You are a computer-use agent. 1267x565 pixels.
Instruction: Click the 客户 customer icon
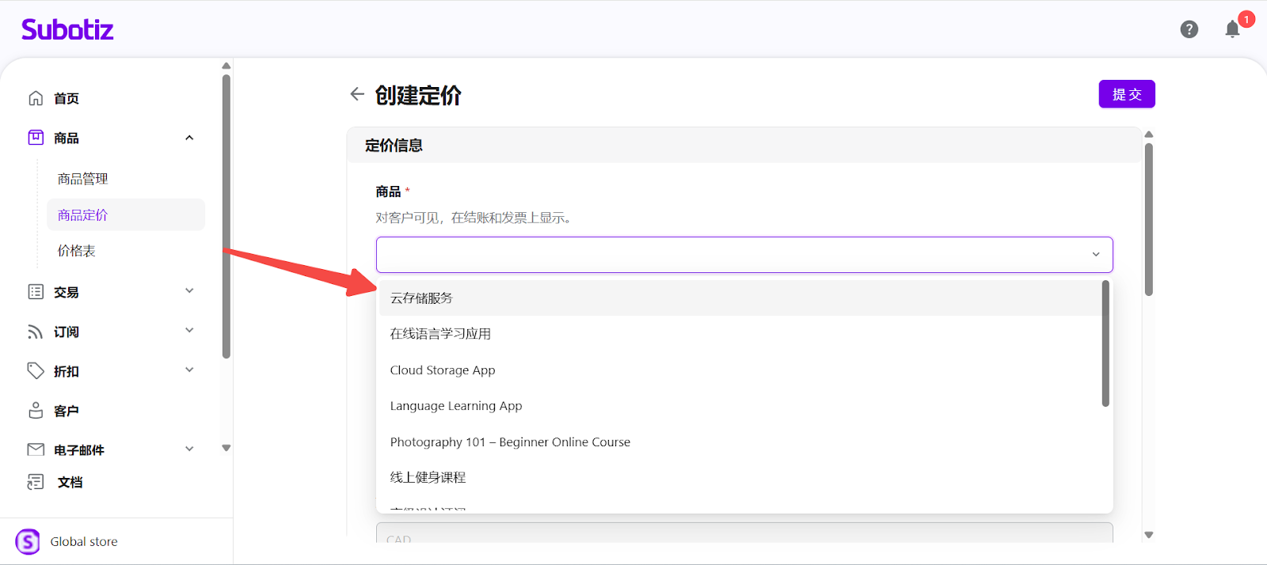(x=36, y=411)
